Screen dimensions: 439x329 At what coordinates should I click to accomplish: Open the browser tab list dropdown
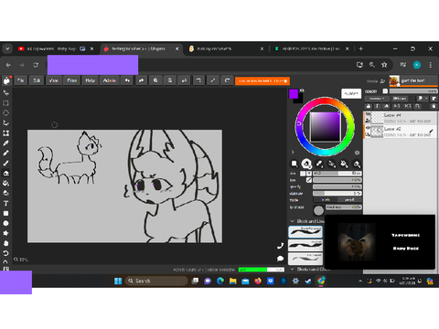pyautogui.click(x=7, y=48)
